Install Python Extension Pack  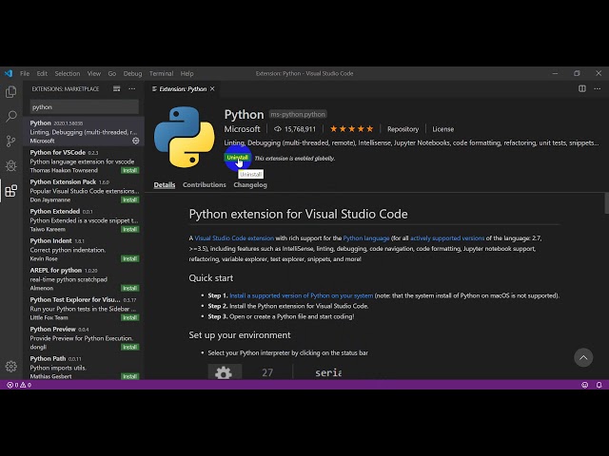[x=129, y=199]
